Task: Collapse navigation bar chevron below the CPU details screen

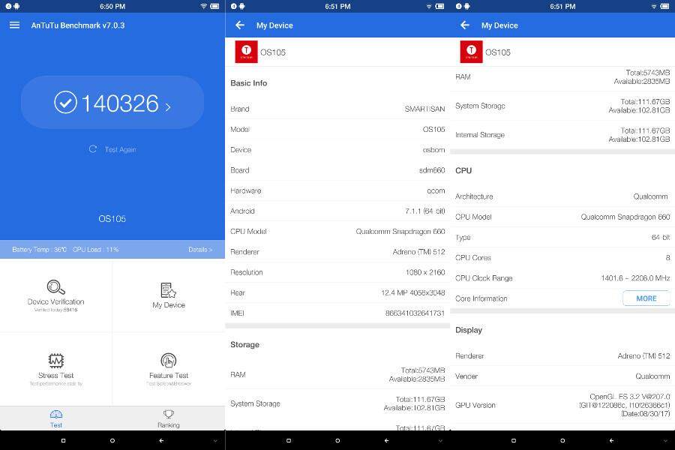Action: pos(665,440)
